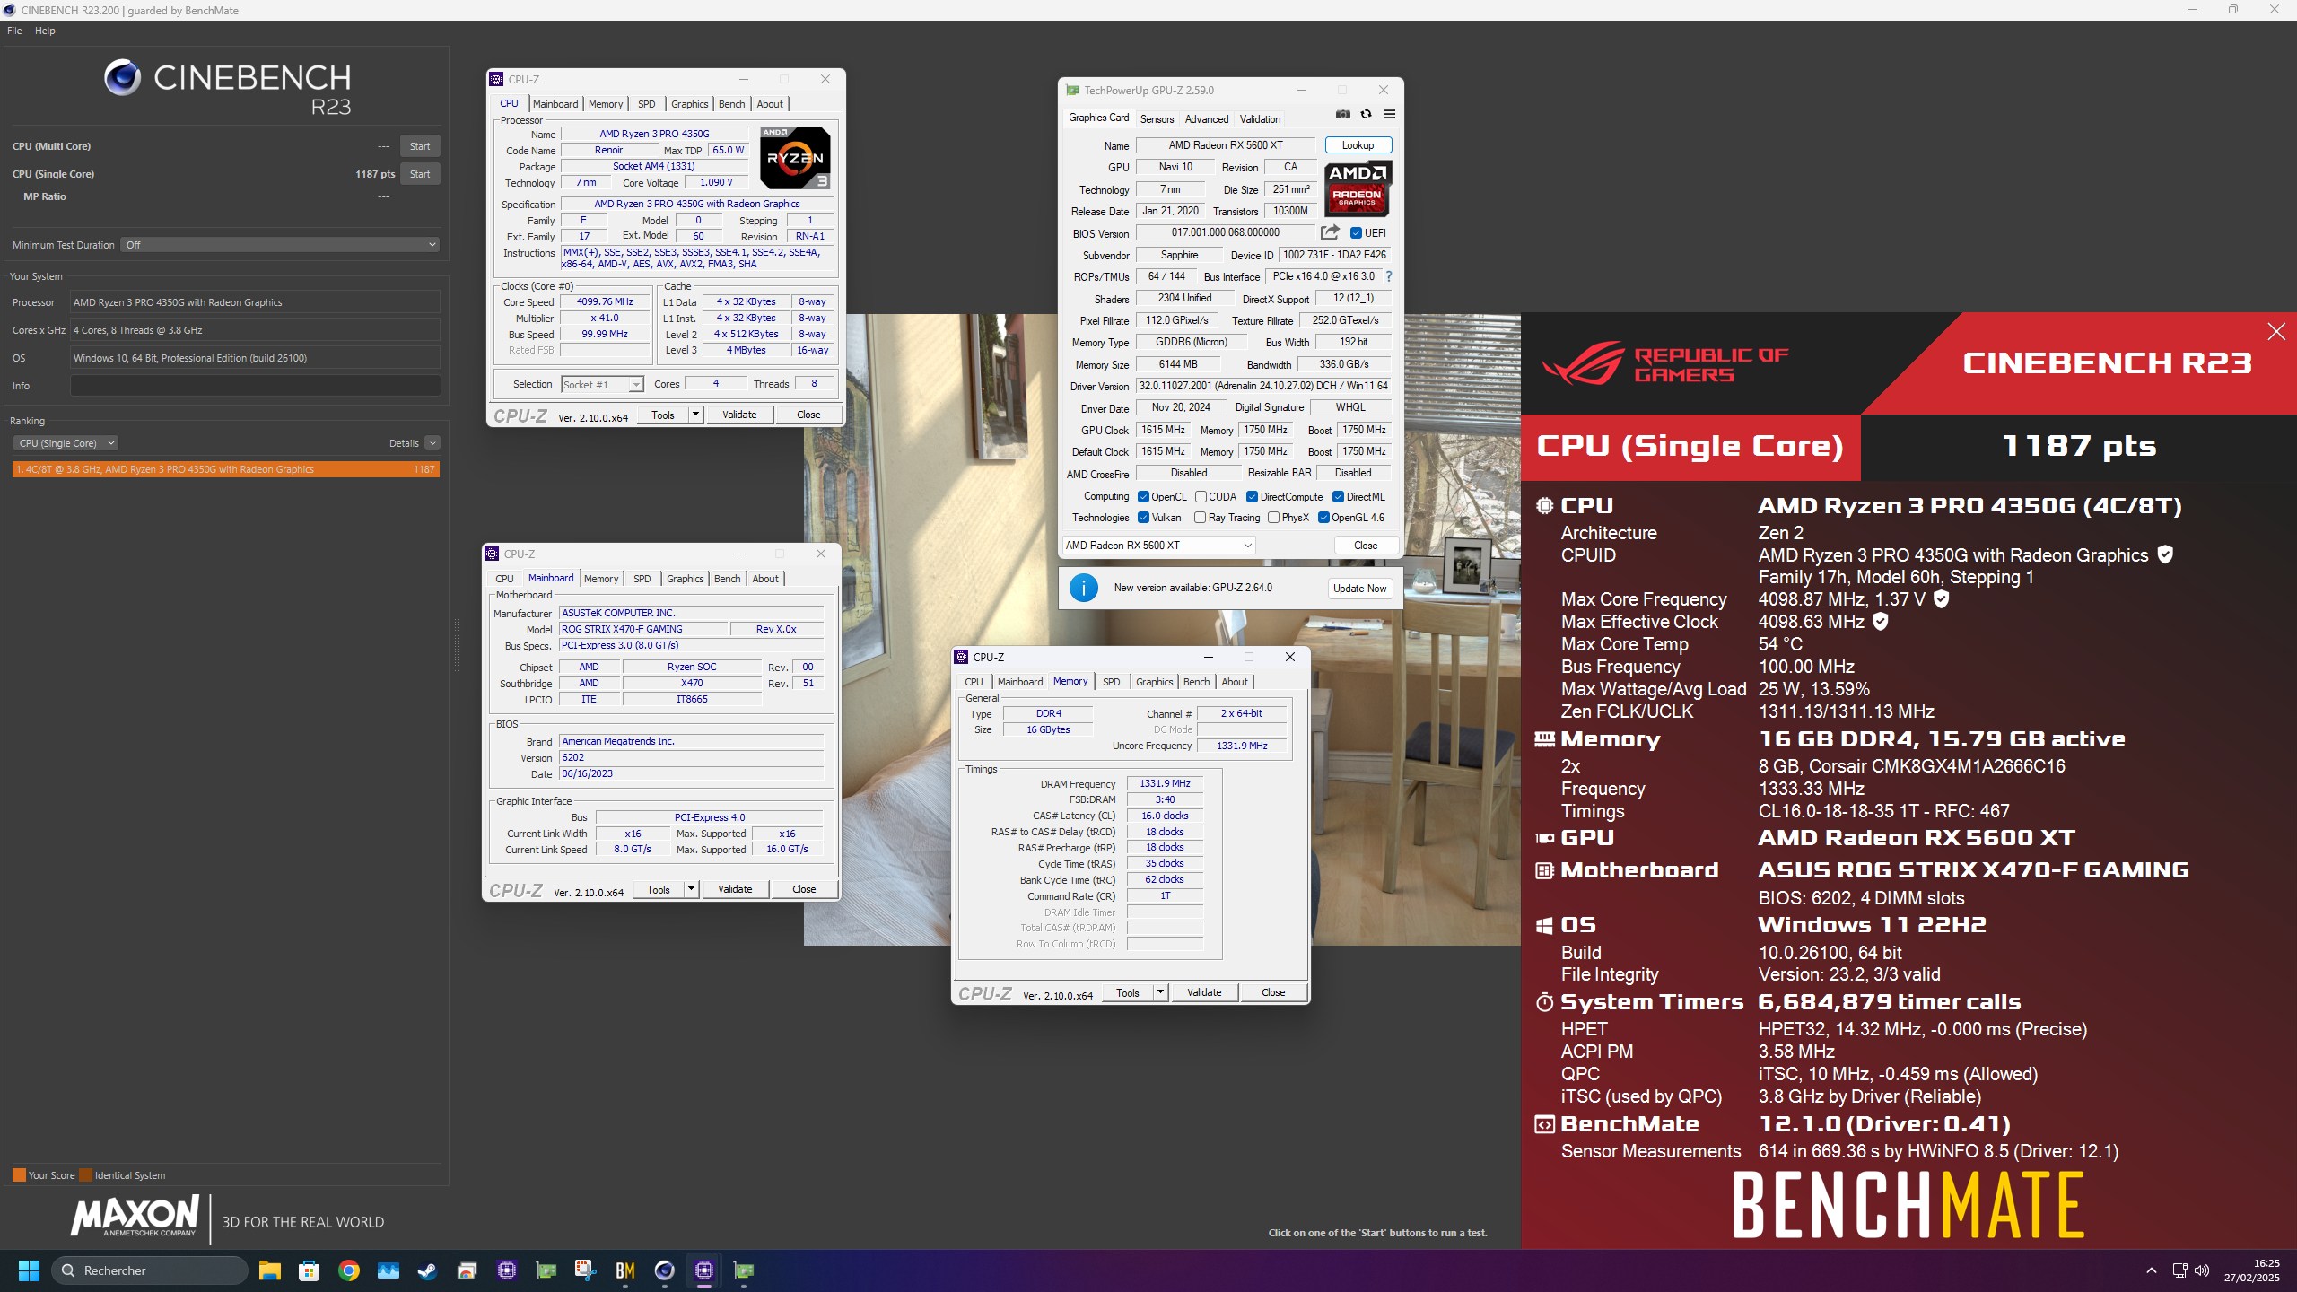Open the Cinebench Help menu
This screenshot has height=1292, width=2297.
point(45,31)
